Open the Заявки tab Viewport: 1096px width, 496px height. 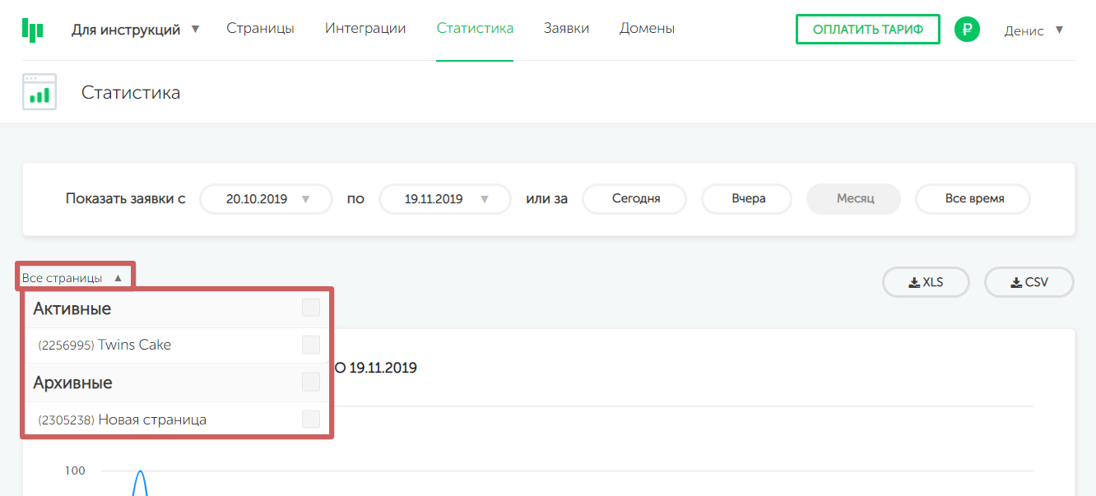566,29
